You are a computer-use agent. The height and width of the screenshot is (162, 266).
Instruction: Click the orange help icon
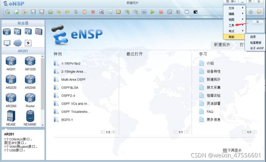coord(259,12)
